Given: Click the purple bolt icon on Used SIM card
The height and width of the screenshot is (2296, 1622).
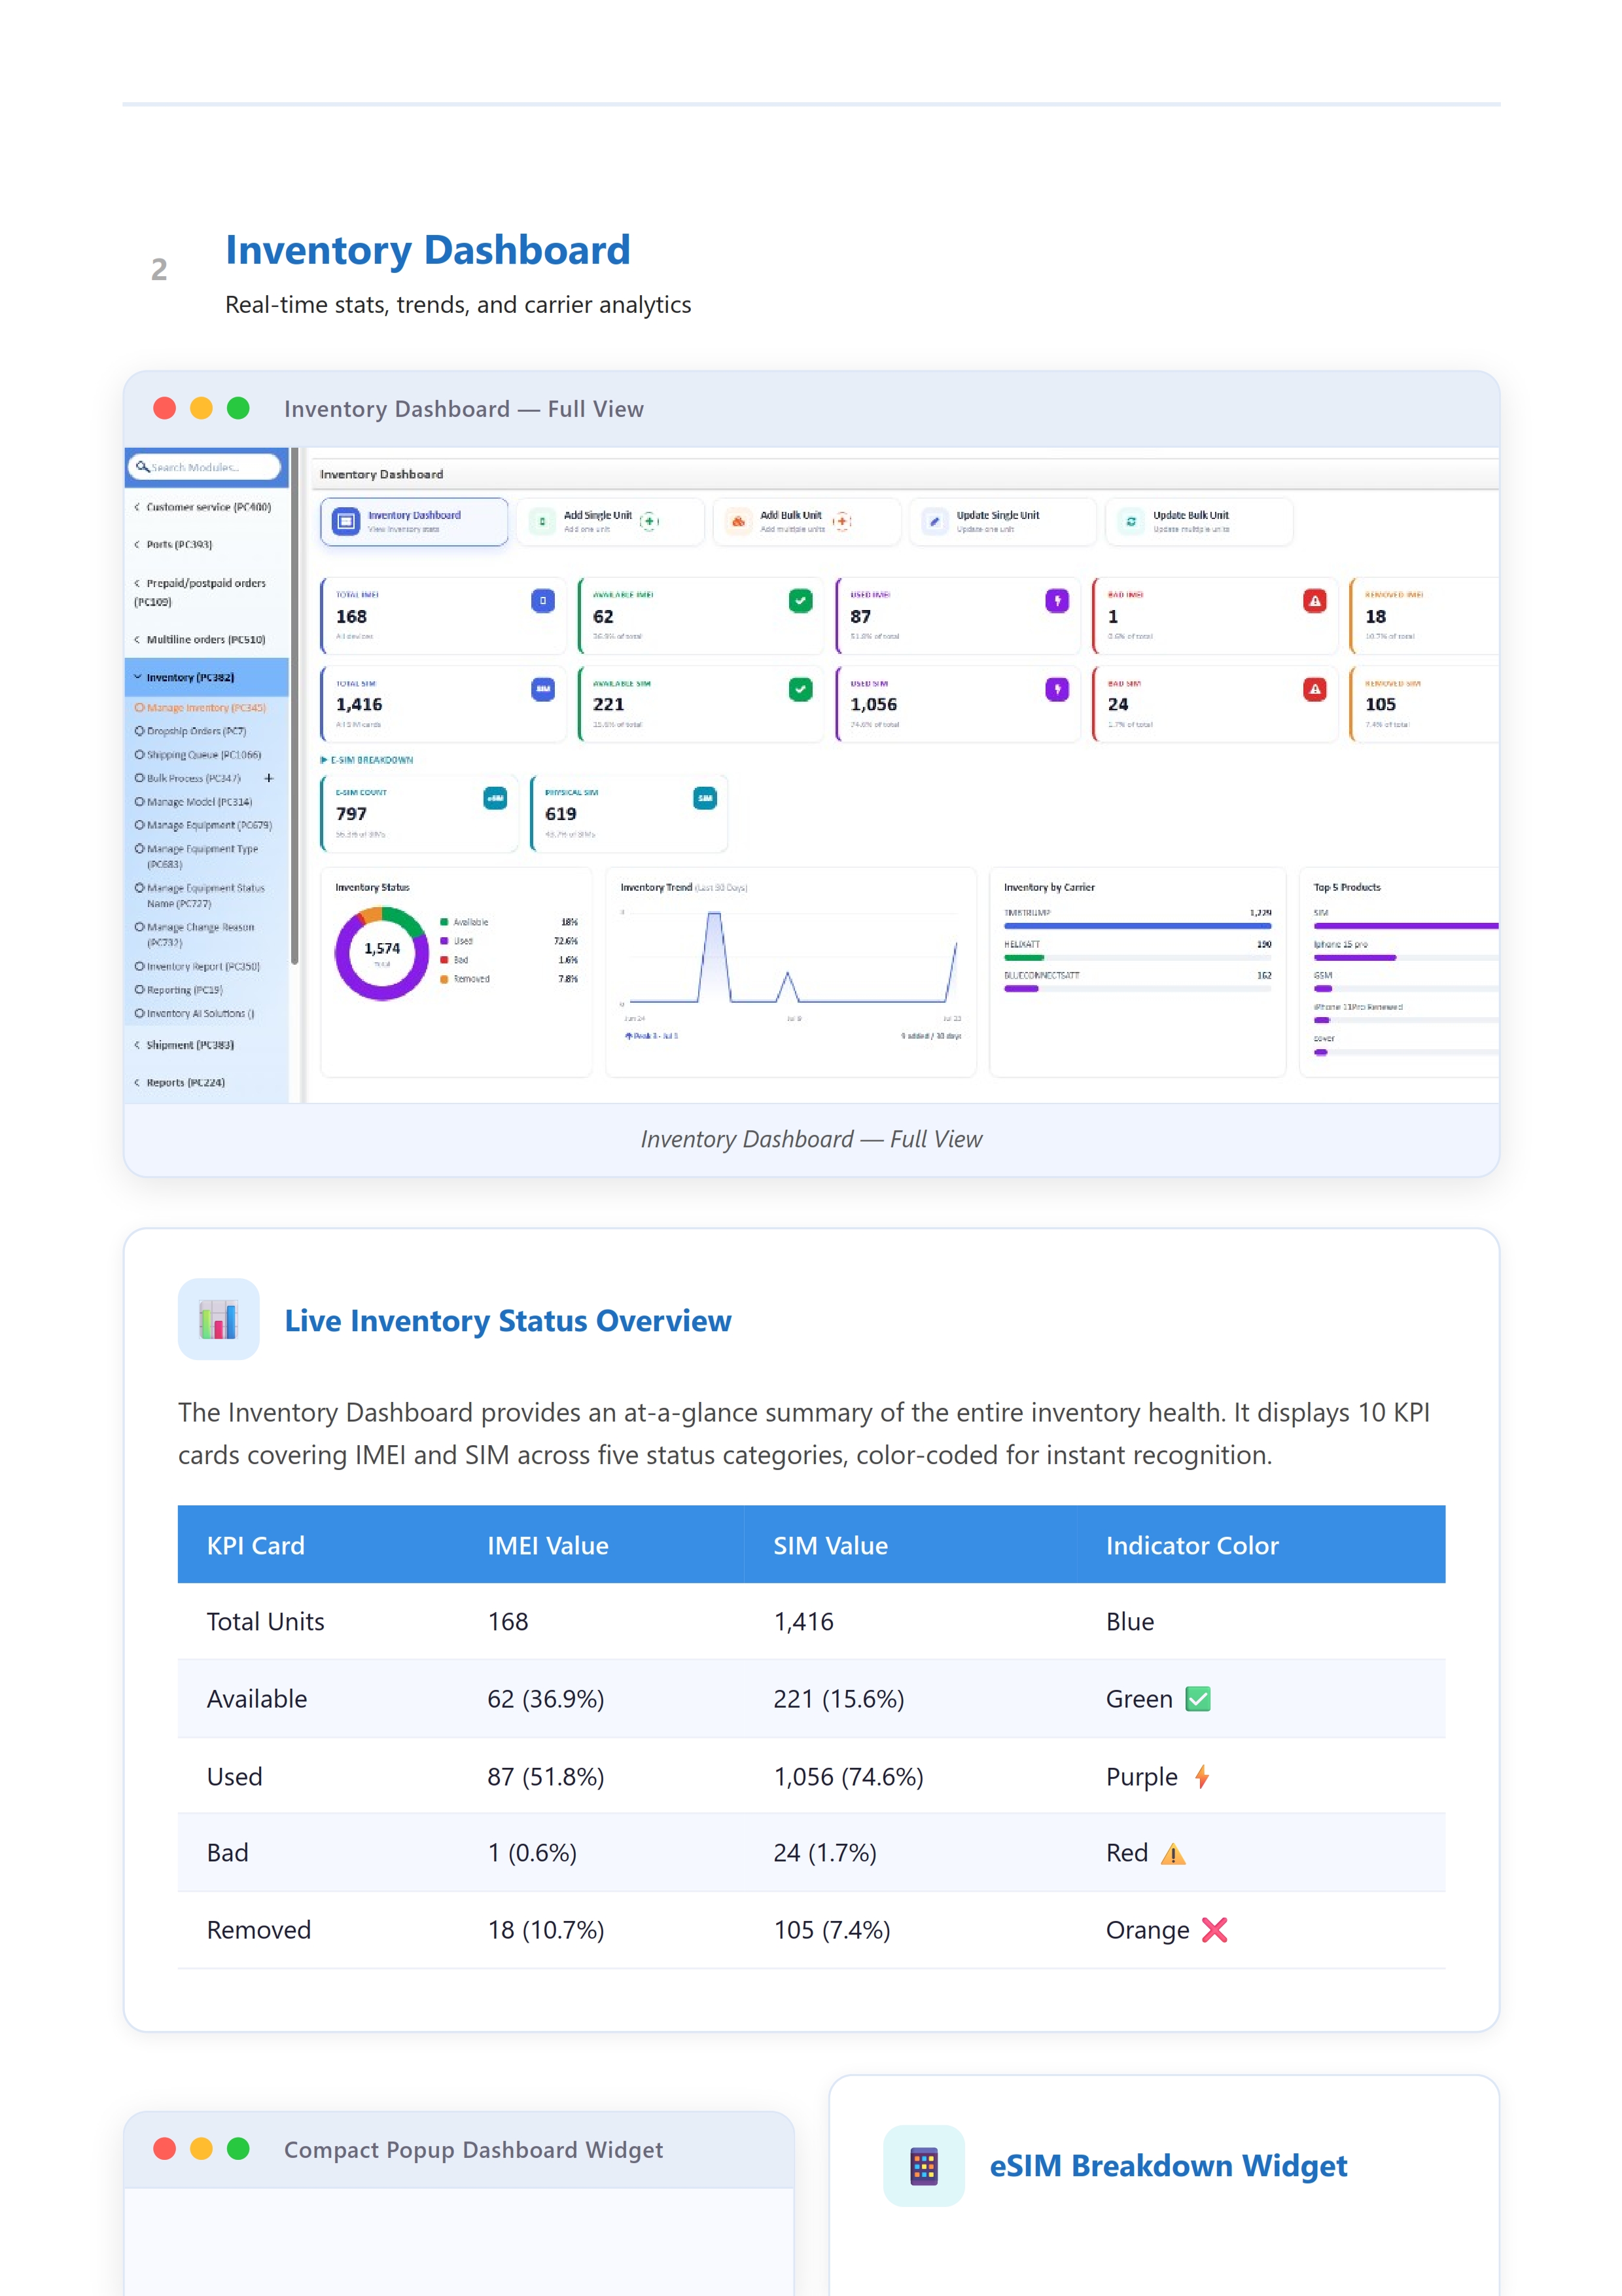Looking at the screenshot, I should point(1057,689).
